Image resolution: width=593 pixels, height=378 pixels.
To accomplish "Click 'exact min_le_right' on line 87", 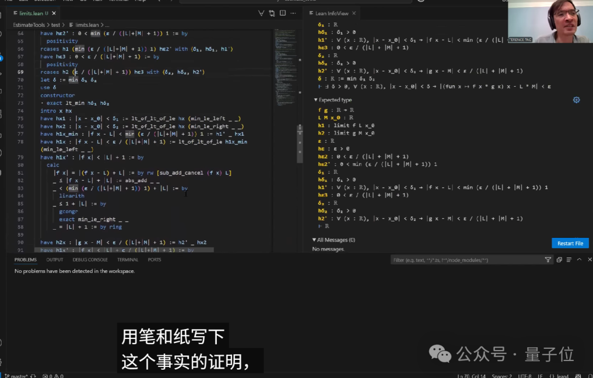I will 93,219.
